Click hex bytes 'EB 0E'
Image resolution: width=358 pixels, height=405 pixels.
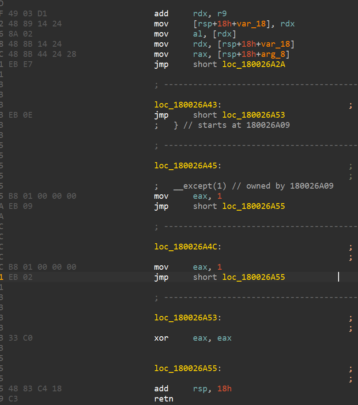20,115
